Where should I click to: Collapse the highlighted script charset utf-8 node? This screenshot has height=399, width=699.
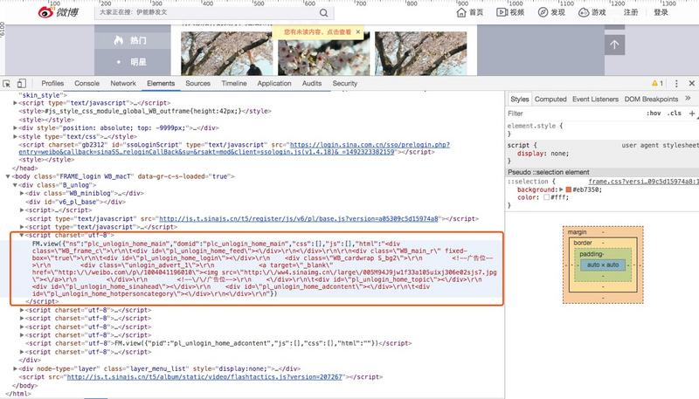click(x=22, y=235)
